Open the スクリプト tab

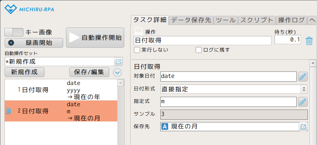[x=257, y=20]
